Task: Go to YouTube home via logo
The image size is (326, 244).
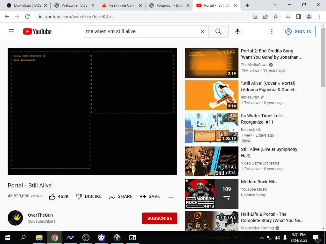Action: point(37,31)
